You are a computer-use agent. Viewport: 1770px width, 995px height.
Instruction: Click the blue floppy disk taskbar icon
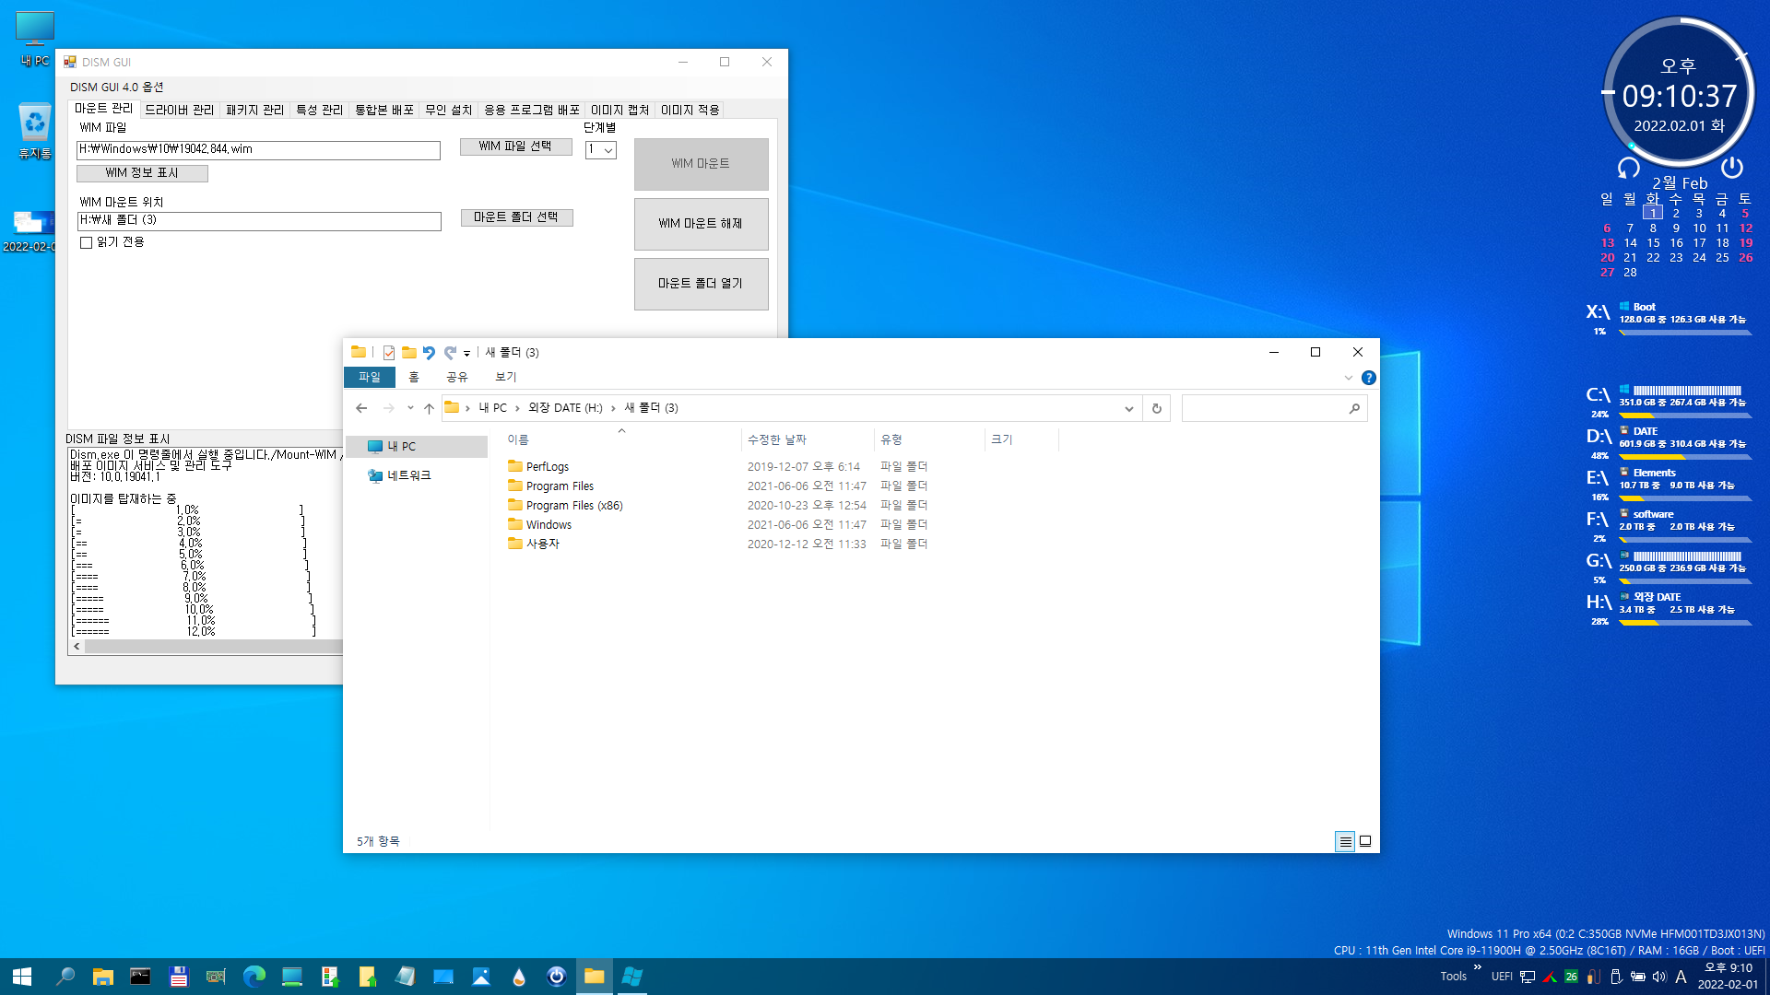[x=178, y=977]
